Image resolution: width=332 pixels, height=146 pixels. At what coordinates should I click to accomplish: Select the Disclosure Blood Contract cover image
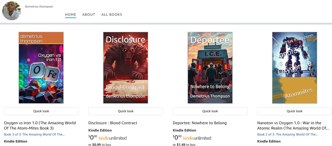pos(125,67)
